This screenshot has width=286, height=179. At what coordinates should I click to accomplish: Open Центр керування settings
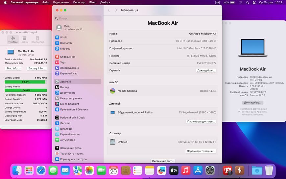78,98
